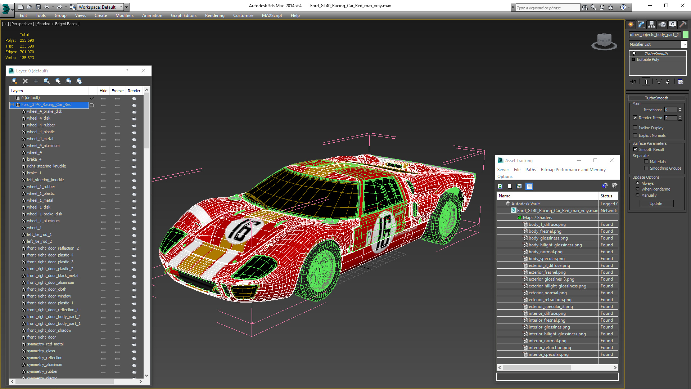Open the Display command panel tab
The height and width of the screenshot is (389, 691).
(x=672, y=24)
